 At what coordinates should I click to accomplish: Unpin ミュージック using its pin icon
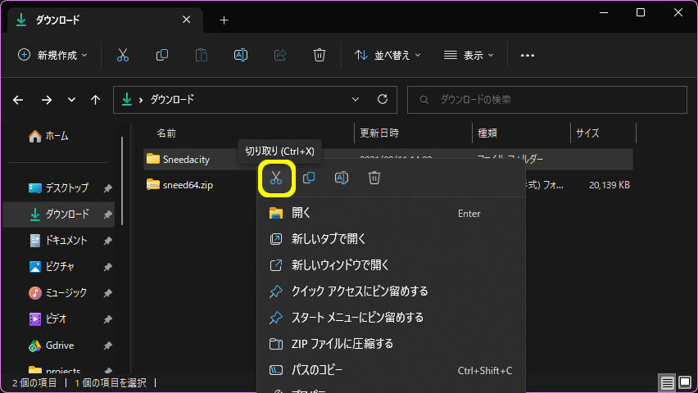coord(107,293)
